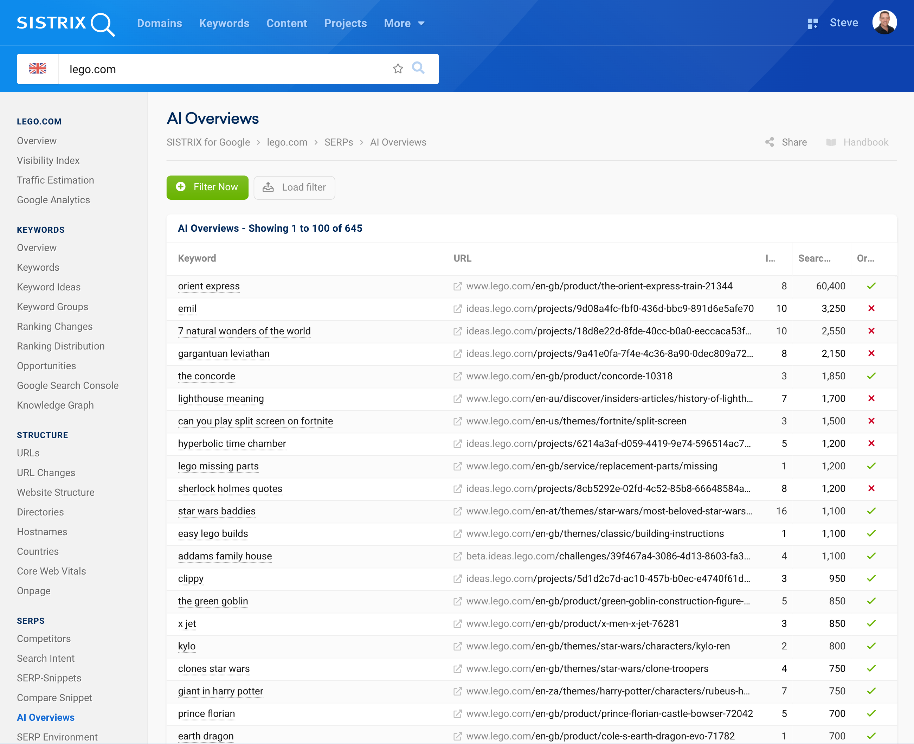
Task: Open Steve's profile avatar
Action: 884,23
